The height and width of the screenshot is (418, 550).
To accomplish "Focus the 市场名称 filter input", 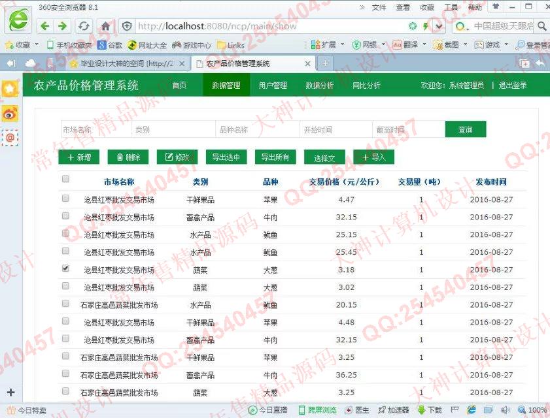I will click(95, 129).
